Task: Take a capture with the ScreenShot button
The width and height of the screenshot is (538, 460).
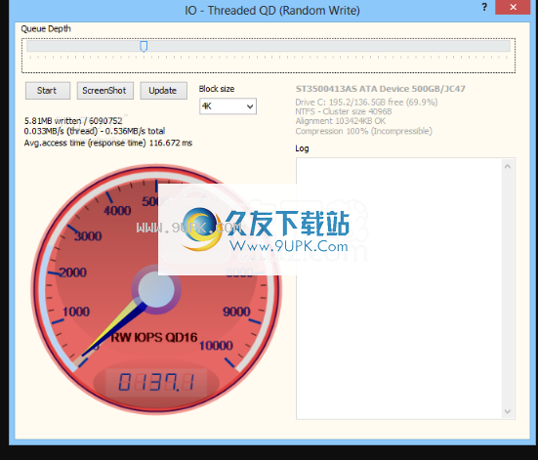Action: coord(105,91)
